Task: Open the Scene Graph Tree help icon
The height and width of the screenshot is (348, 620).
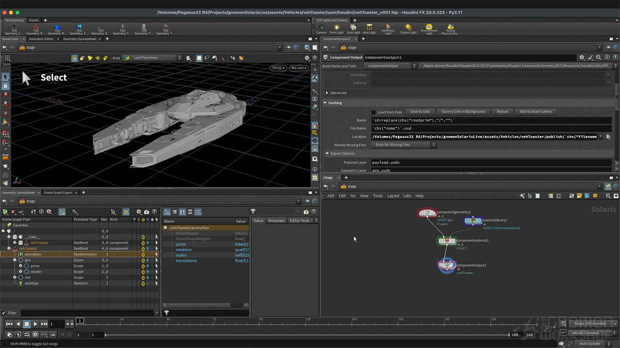Action: point(155,211)
